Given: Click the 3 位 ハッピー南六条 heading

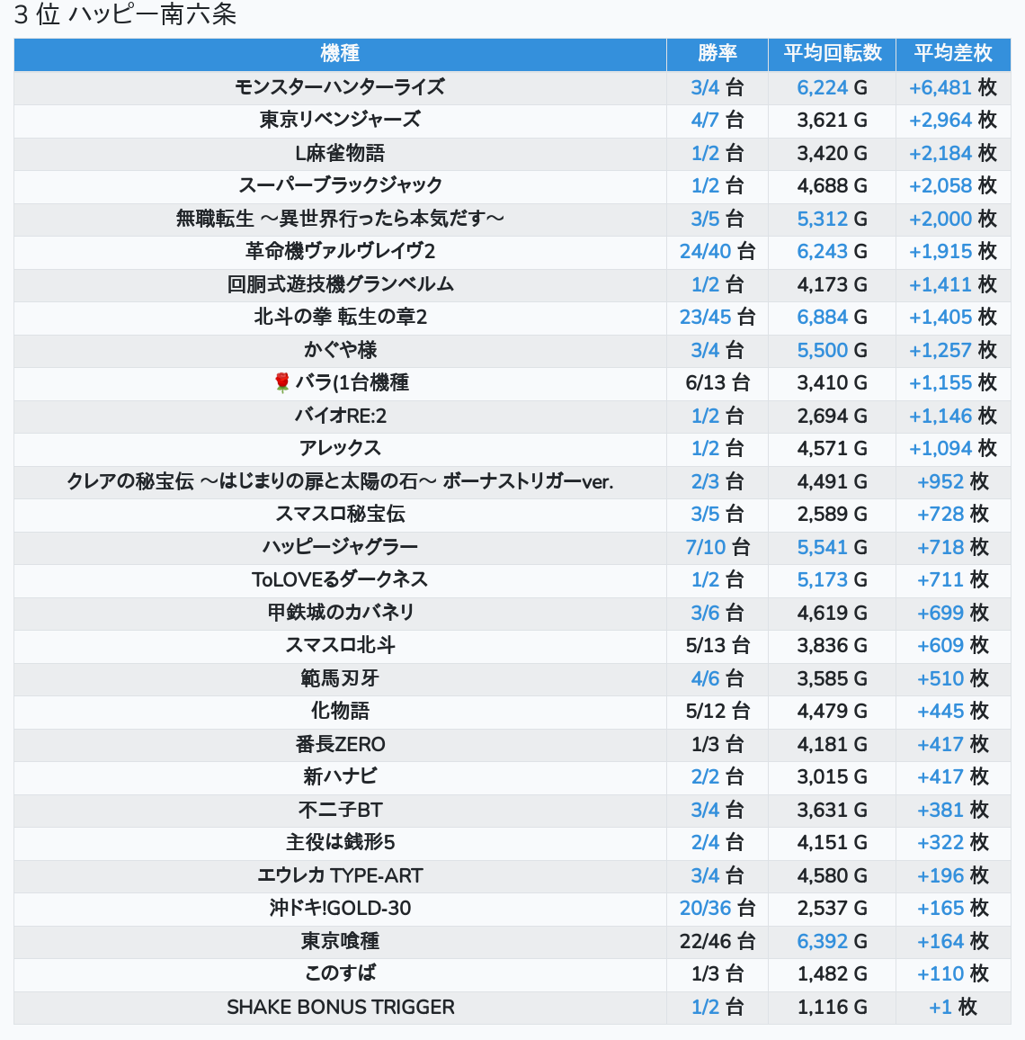Looking at the screenshot, I should tap(125, 15).
